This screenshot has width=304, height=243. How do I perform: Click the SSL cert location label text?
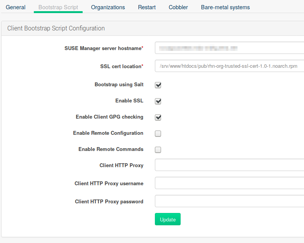pos(121,67)
